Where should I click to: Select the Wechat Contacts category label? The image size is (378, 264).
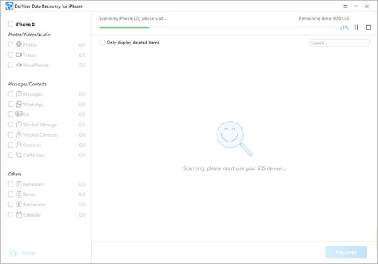[x=40, y=135]
